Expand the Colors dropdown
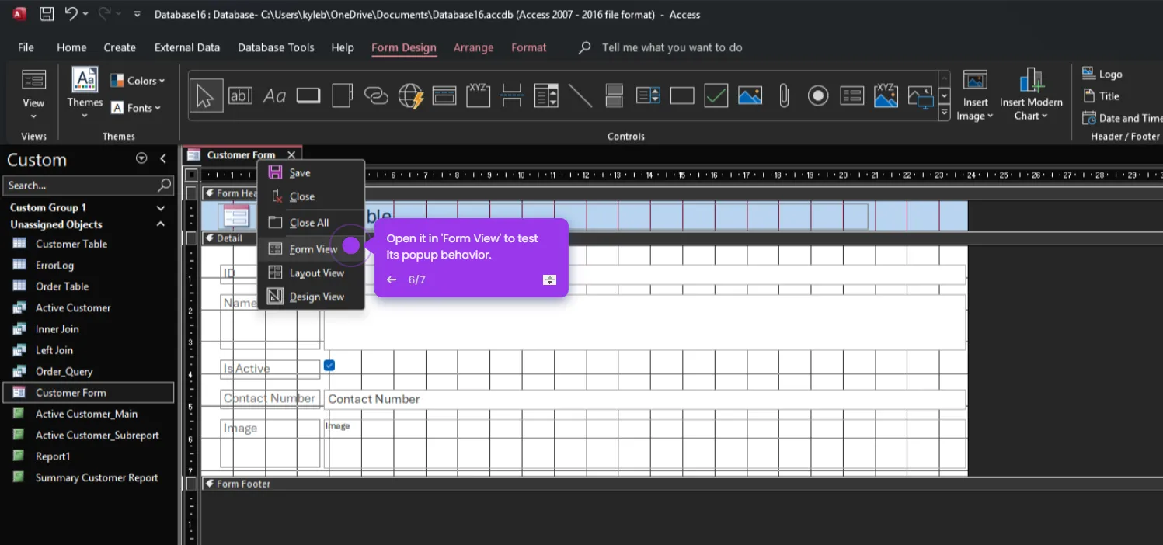The image size is (1163, 545). click(138, 81)
